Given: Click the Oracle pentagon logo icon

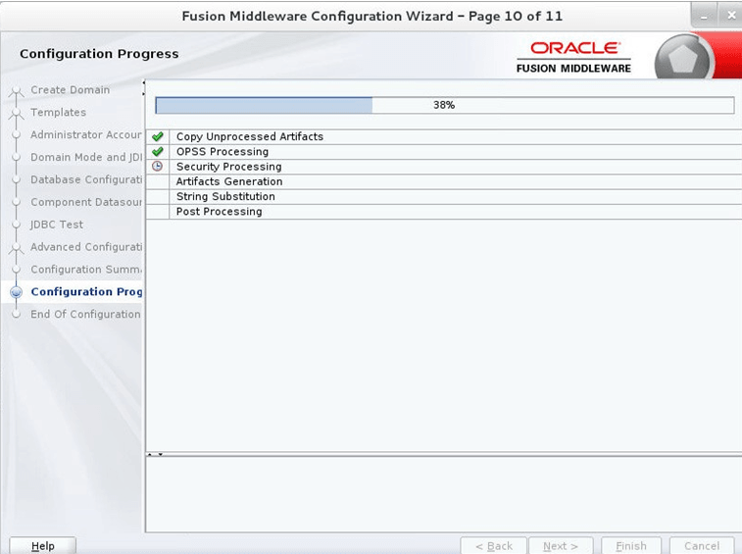Looking at the screenshot, I should tap(682, 60).
